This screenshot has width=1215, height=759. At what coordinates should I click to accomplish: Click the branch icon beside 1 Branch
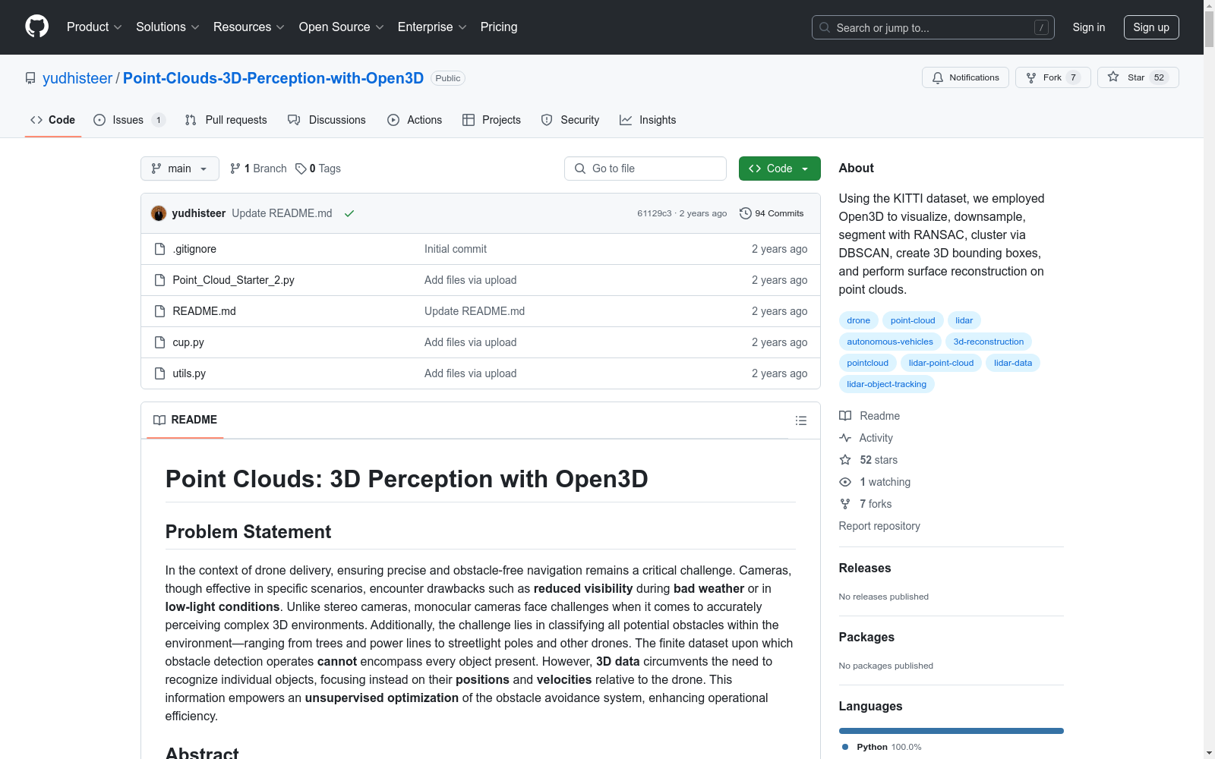235,168
